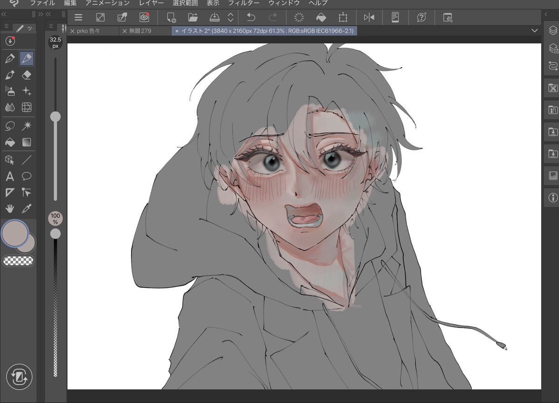Image resolution: width=559 pixels, height=403 pixels.
Task: Tap the Clip Studio launcher spiral icon
Action: point(145,17)
